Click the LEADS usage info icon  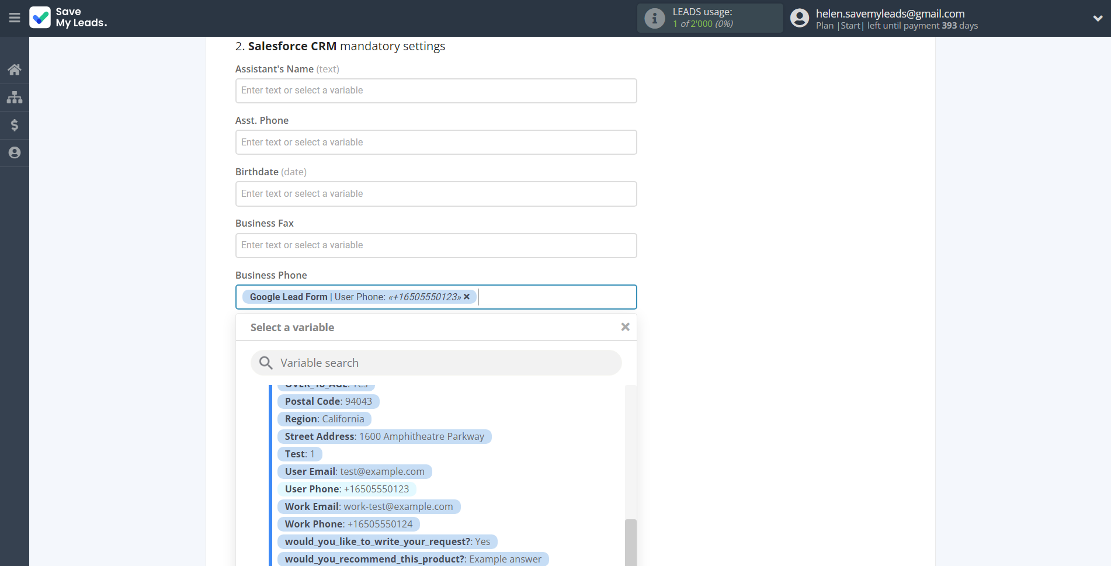(655, 18)
